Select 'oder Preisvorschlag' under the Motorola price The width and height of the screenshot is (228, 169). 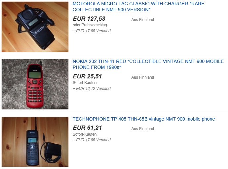pos(90,25)
